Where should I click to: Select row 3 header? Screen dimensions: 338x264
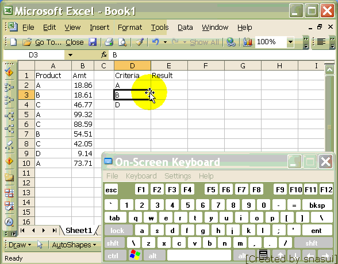[x=26, y=95]
